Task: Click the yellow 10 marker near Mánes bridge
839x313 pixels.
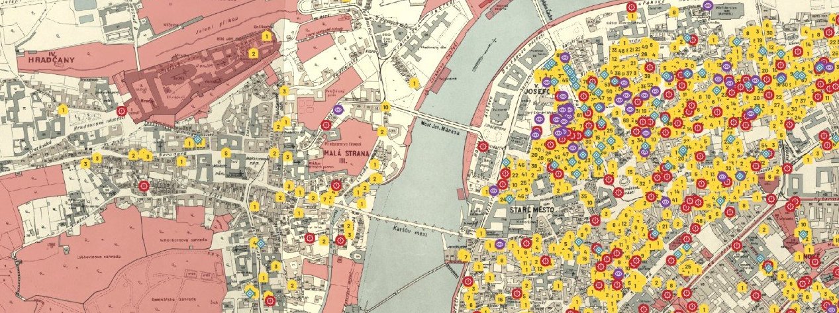Action: [385, 107]
